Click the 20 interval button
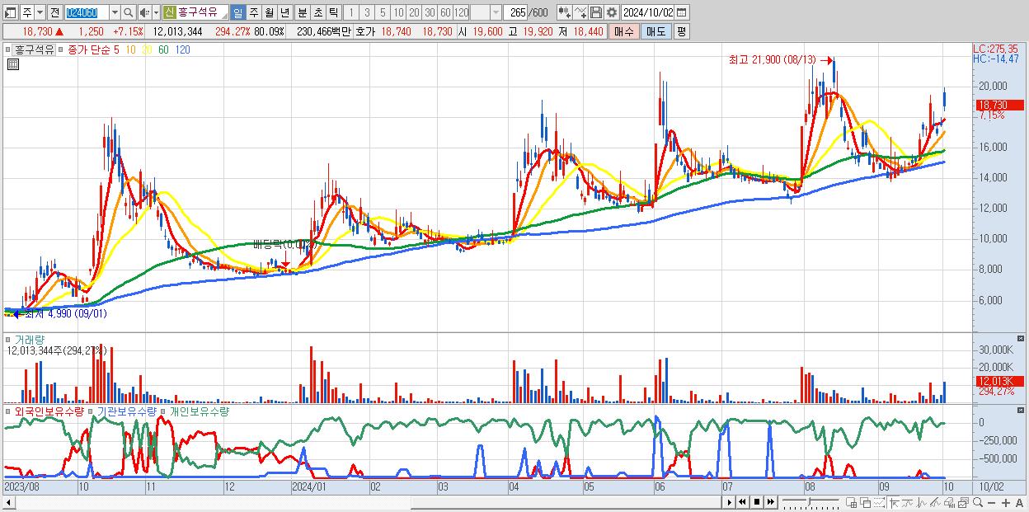The width and height of the screenshot is (1029, 512). pos(414,12)
